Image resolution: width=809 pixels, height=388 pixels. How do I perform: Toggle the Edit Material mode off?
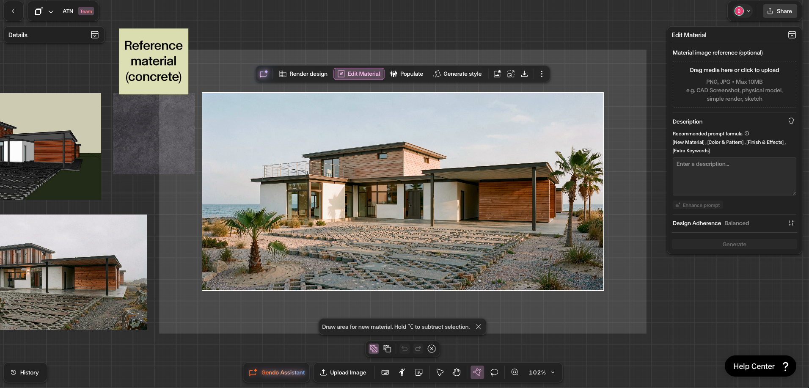[x=358, y=74]
